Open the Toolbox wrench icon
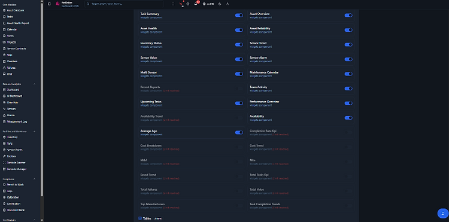Image resolution: width=449 pixels, height=222 pixels. pyautogui.click(x=4, y=156)
